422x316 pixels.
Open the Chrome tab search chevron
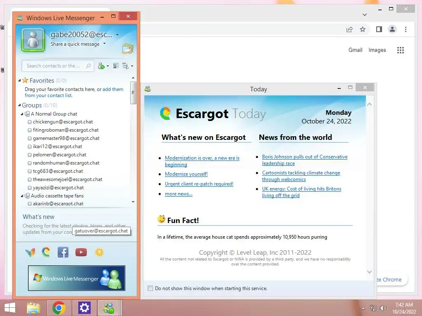(365, 15)
